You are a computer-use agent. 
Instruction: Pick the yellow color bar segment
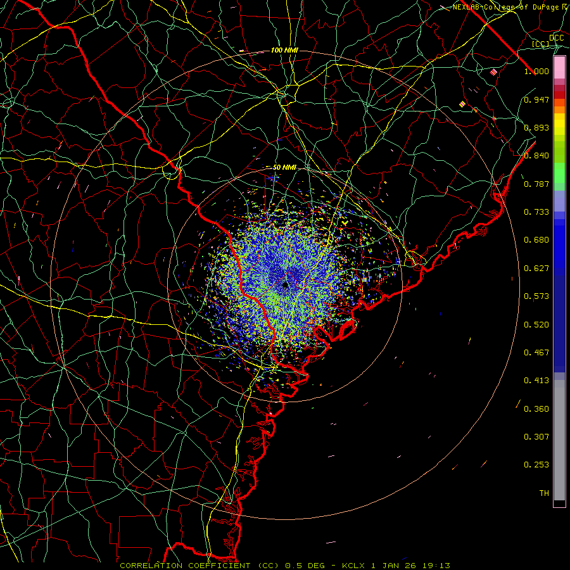559,125
